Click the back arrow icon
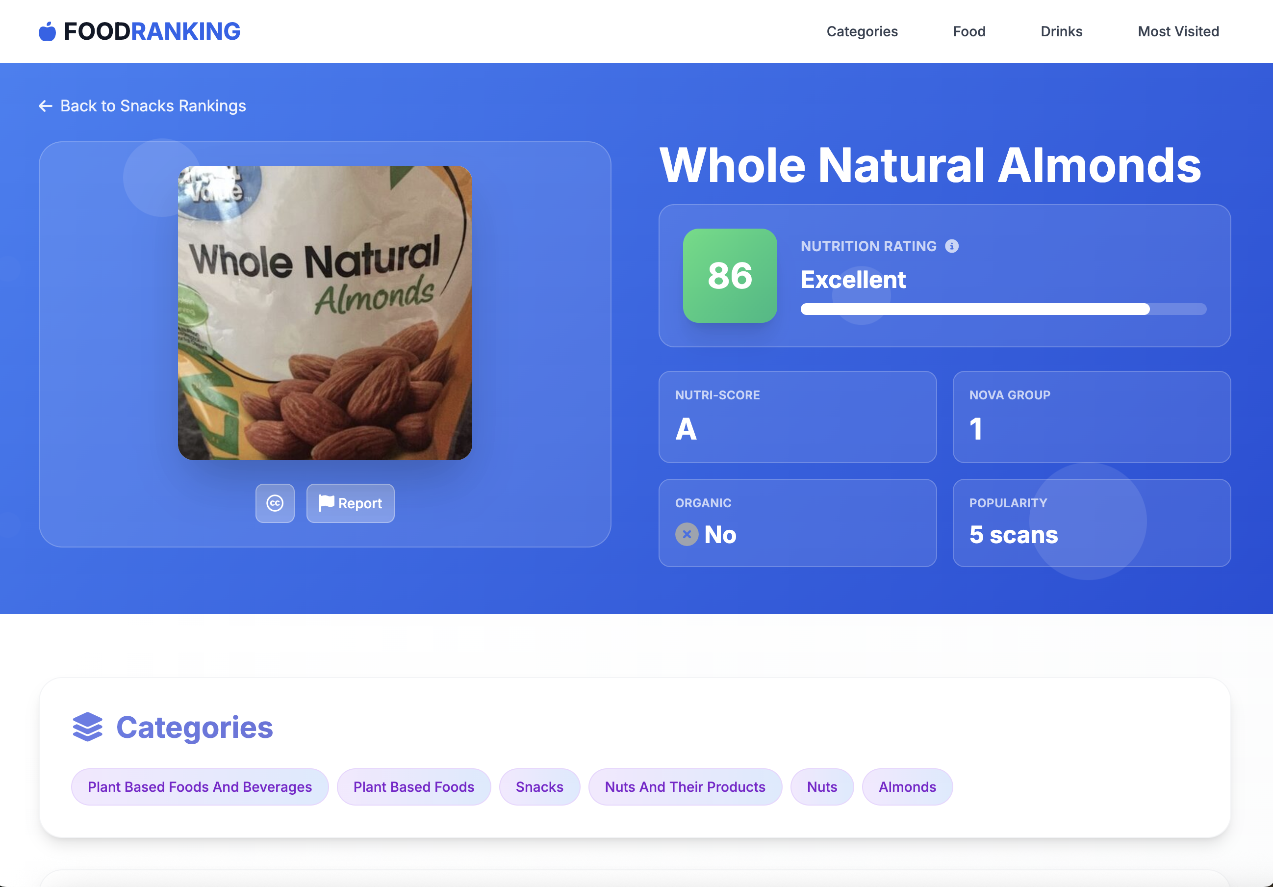 coord(46,106)
